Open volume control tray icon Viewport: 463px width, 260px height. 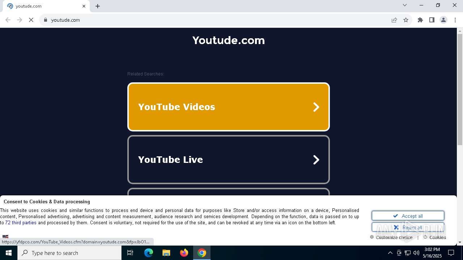point(416,253)
